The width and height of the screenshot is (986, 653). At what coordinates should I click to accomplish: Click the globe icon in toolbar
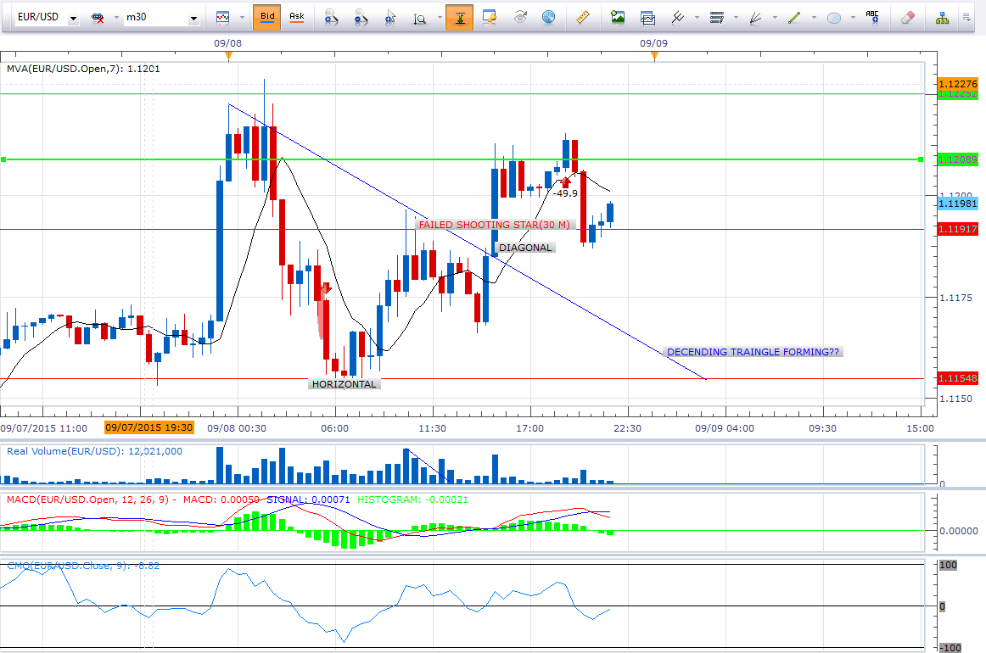[x=549, y=16]
